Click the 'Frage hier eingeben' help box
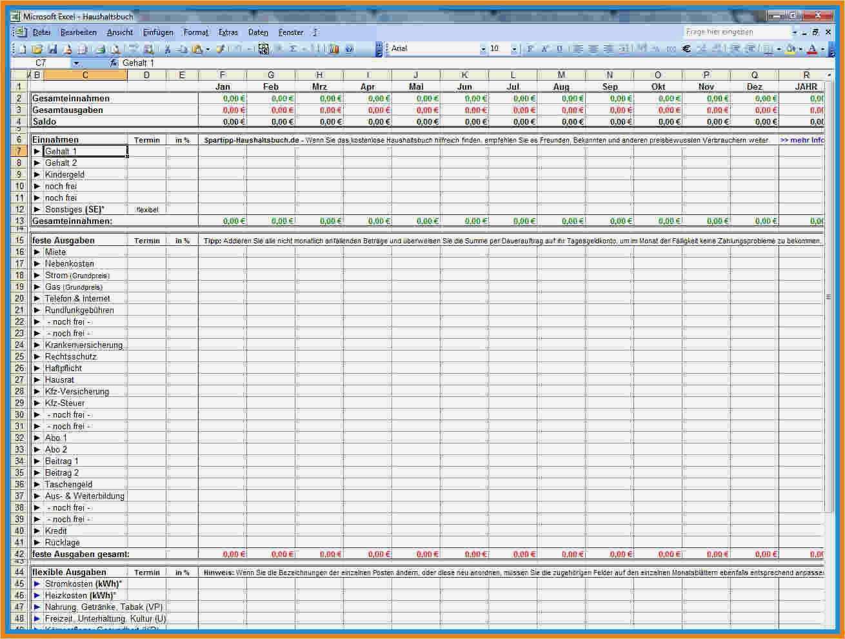This screenshot has width=845, height=639. click(737, 32)
